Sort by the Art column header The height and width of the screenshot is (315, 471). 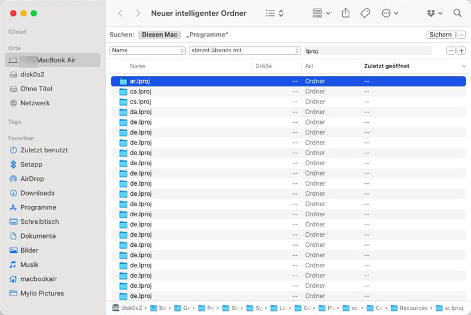pos(309,66)
